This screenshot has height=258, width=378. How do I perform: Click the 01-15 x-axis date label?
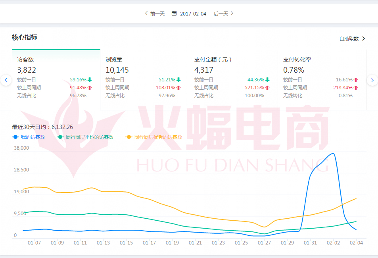point(126,243)
